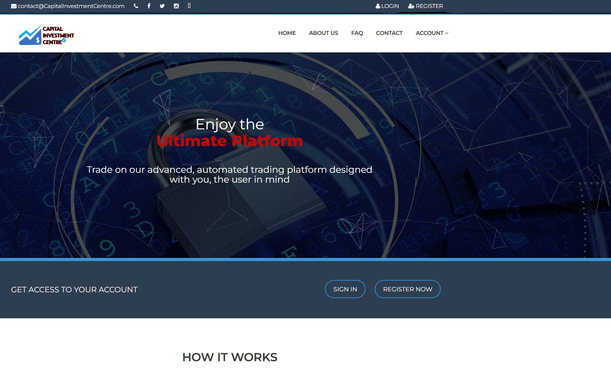Open the Facebook social icon

pyautogui.click(x=149, y=6)
